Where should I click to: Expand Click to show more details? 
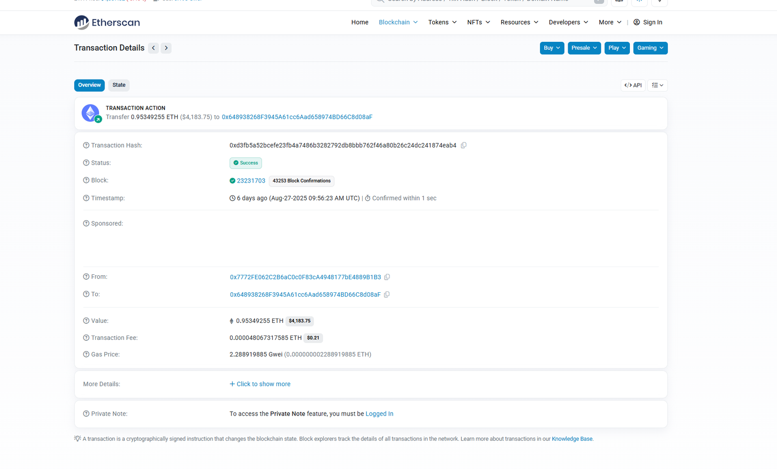click(260, 384)
